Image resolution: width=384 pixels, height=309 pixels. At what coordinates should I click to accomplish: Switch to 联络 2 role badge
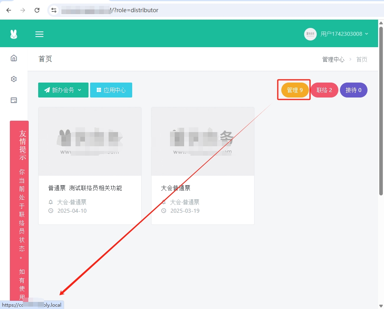pos(324,90)
